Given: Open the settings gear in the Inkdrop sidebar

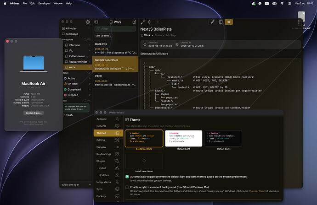Looking at the screenshot, I should [88, 22].
